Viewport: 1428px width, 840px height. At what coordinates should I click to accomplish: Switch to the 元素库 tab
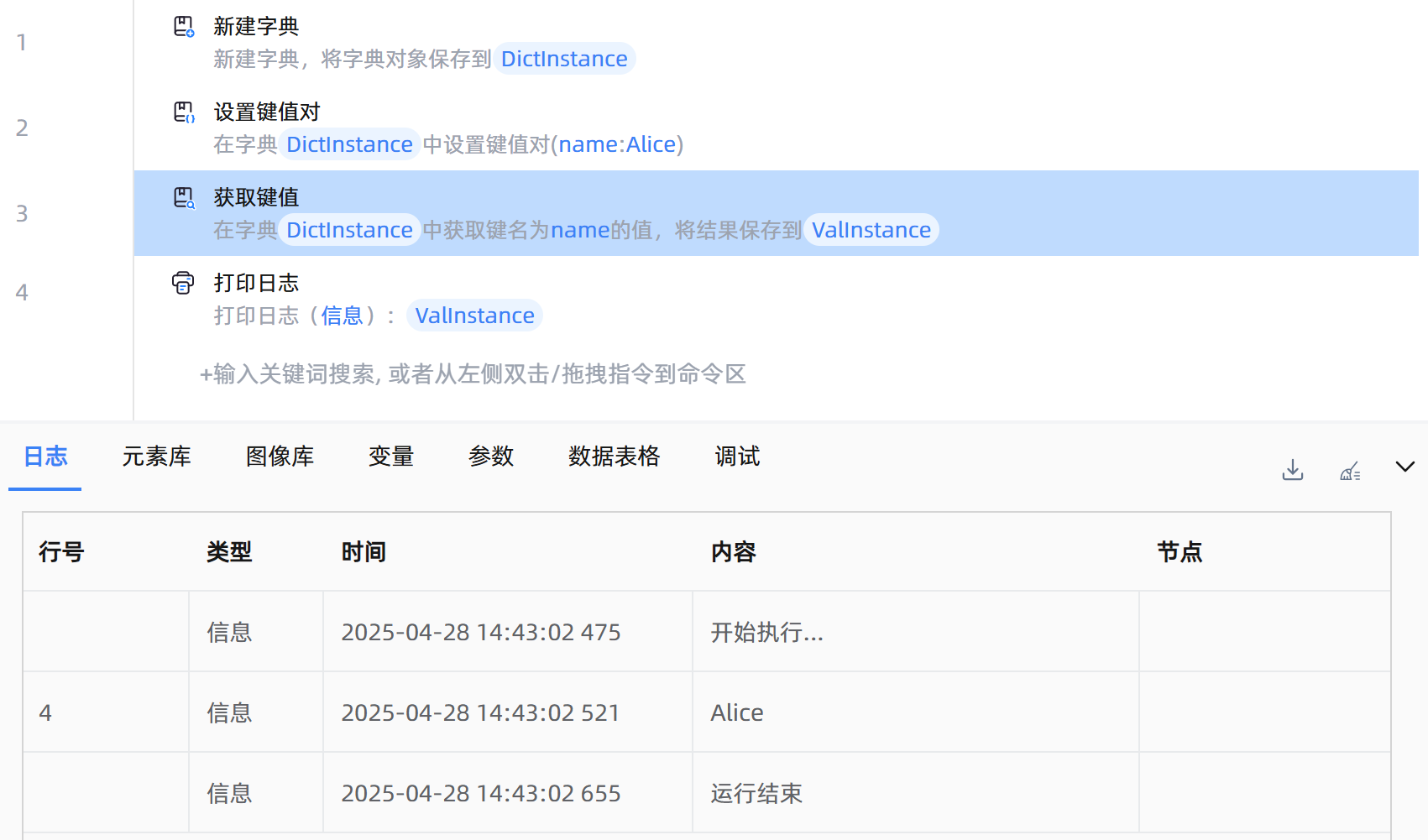tap(157, 457)
